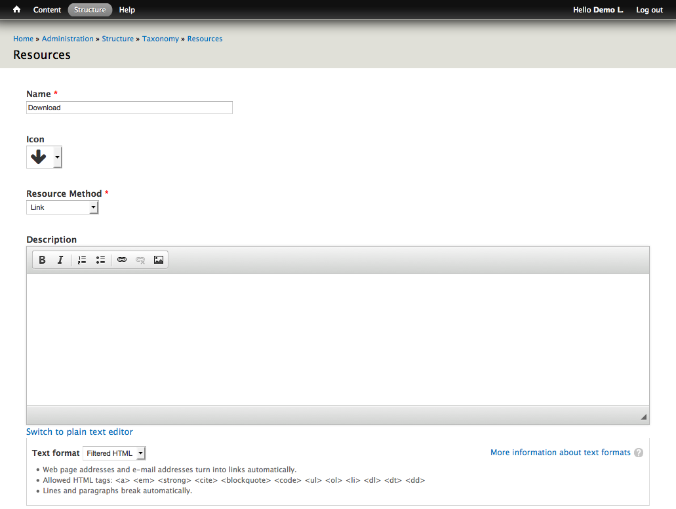Viewport: 676px width, 509px height.
Task: Insert a bulleted list
Action: pyautogui.click(x=100, y=260)
